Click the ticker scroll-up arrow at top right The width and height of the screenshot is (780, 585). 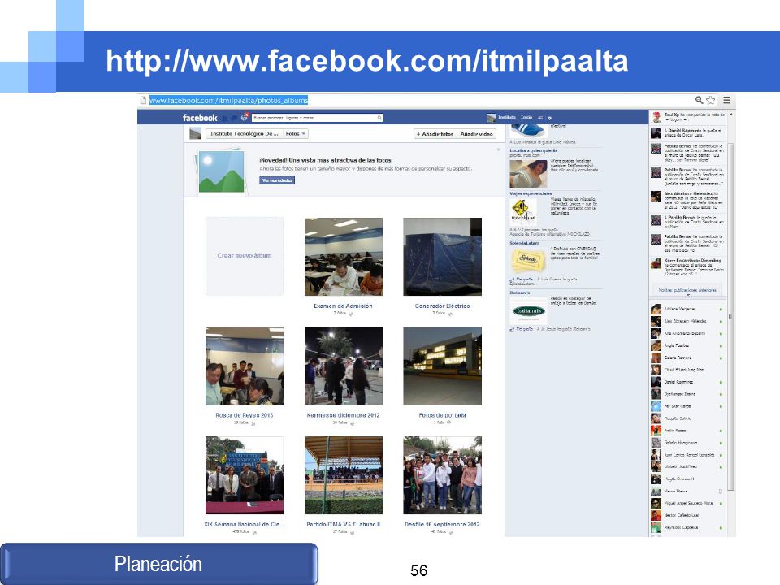[x=730, y=115]
